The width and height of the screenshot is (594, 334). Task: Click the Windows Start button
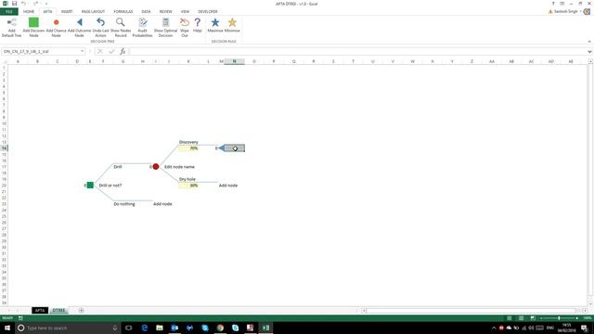click(x=7, y=328)
